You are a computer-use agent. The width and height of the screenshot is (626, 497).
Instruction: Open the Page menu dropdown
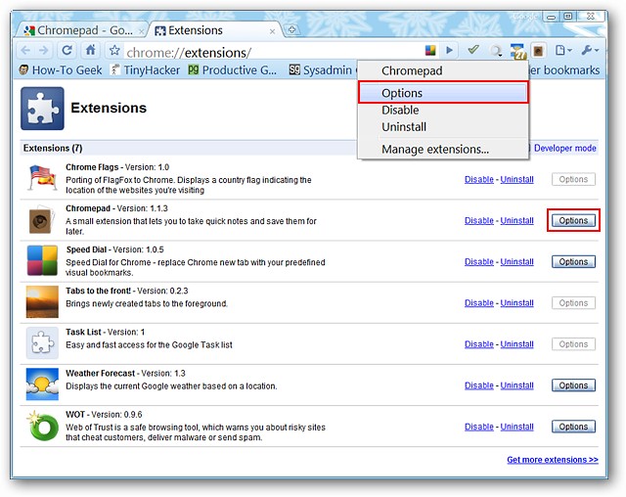pyautogui.click(x=563, y=50)
